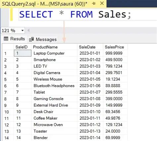
Task: Select the cell 'Wireless Mouse'
Action: click(54, 79)
